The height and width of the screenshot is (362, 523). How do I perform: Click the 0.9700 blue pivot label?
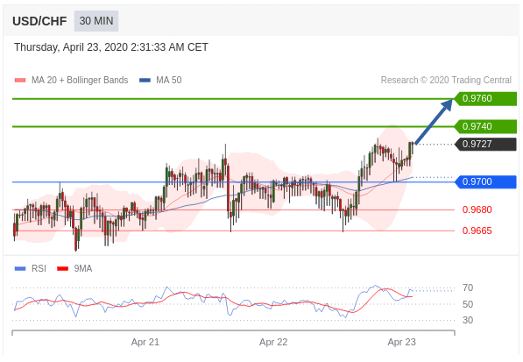click(x=485, y=181)
